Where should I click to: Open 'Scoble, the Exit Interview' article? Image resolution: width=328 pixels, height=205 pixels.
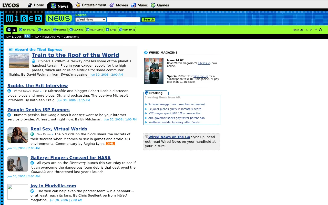tap(38, 86)
